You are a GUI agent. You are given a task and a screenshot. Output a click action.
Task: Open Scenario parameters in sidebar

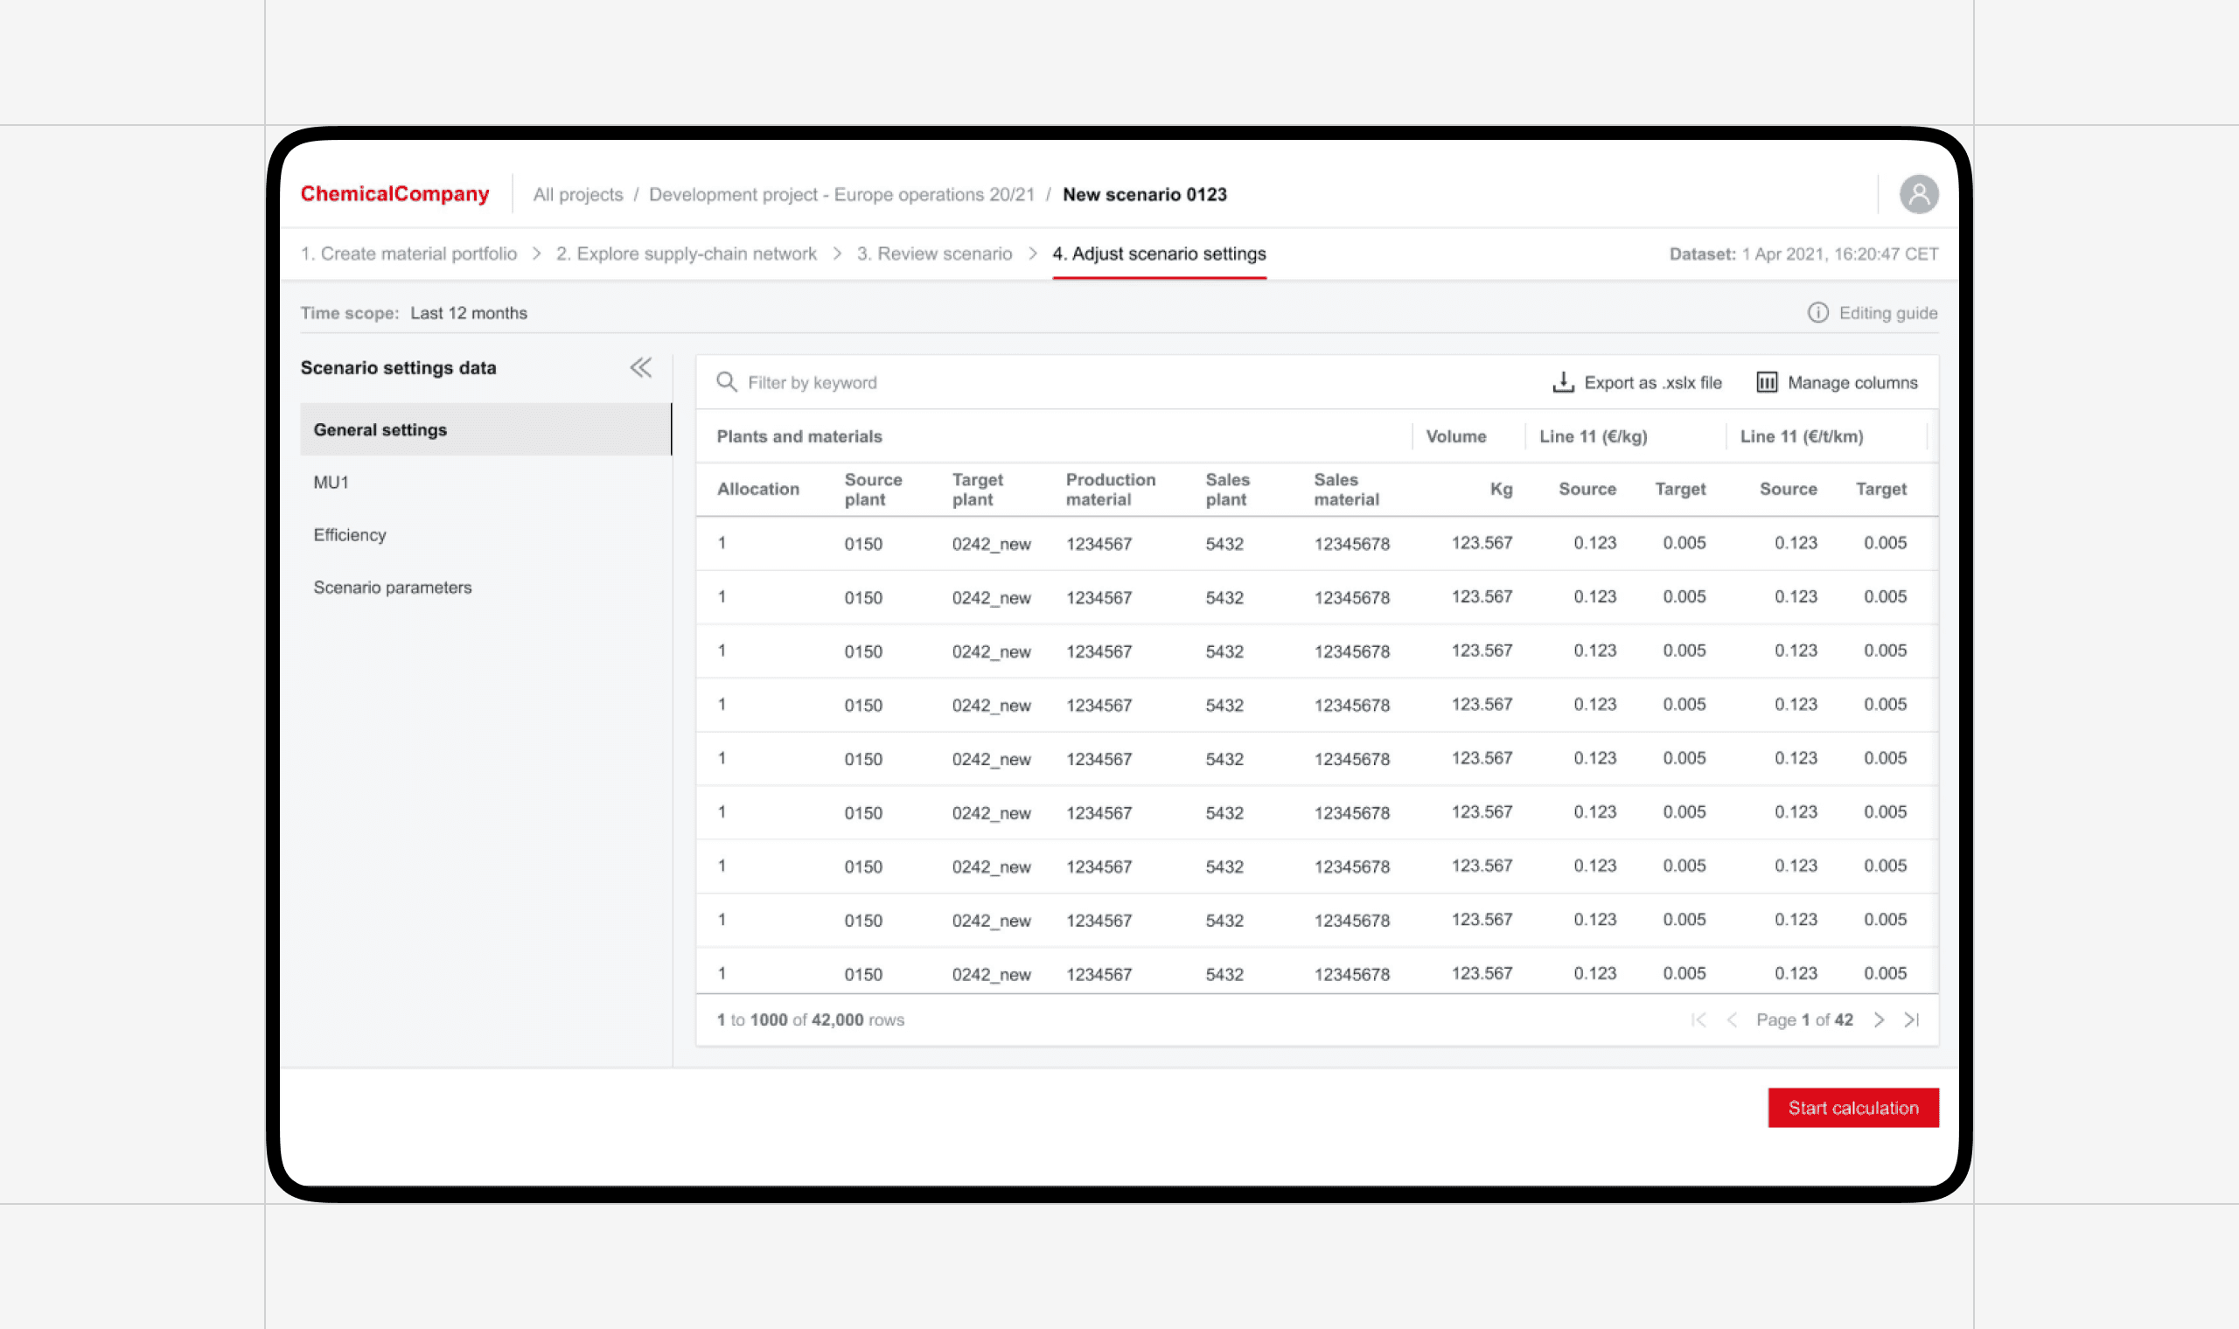(x=393, y=588)
